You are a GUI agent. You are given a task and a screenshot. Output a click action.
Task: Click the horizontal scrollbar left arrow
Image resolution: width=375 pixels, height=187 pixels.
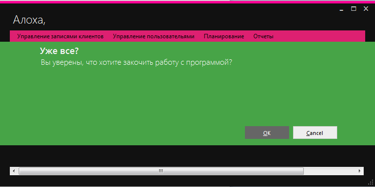pos(14,171)
